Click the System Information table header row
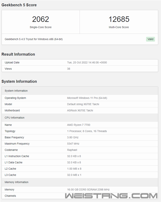Screen dimensions: 161x202 80,91
